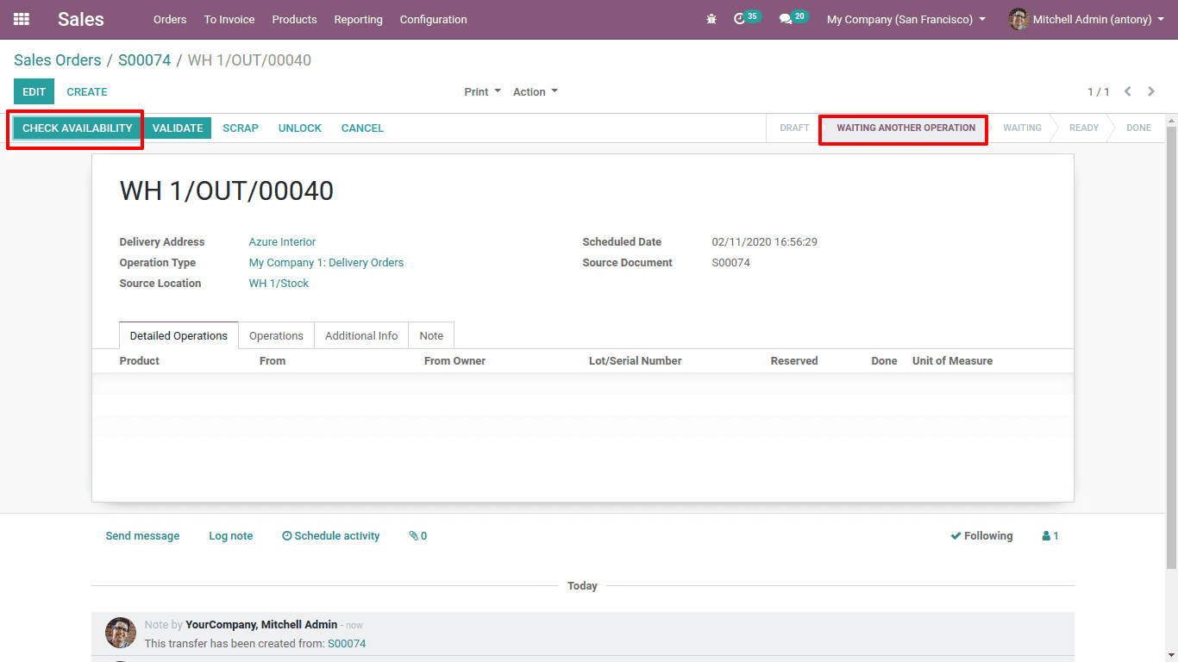This screenshot has width=1178, height=662.
Task: Switch to the Operations tab
Action: click(x=276, y=335)
